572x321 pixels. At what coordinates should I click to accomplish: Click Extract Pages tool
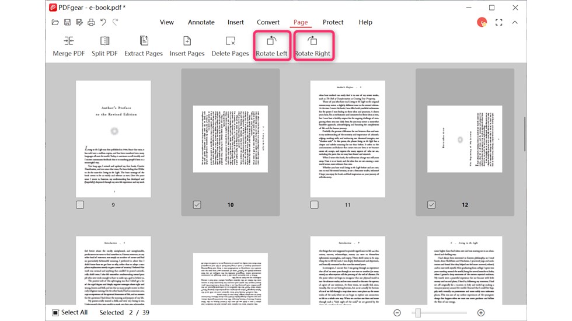point(144,46)
